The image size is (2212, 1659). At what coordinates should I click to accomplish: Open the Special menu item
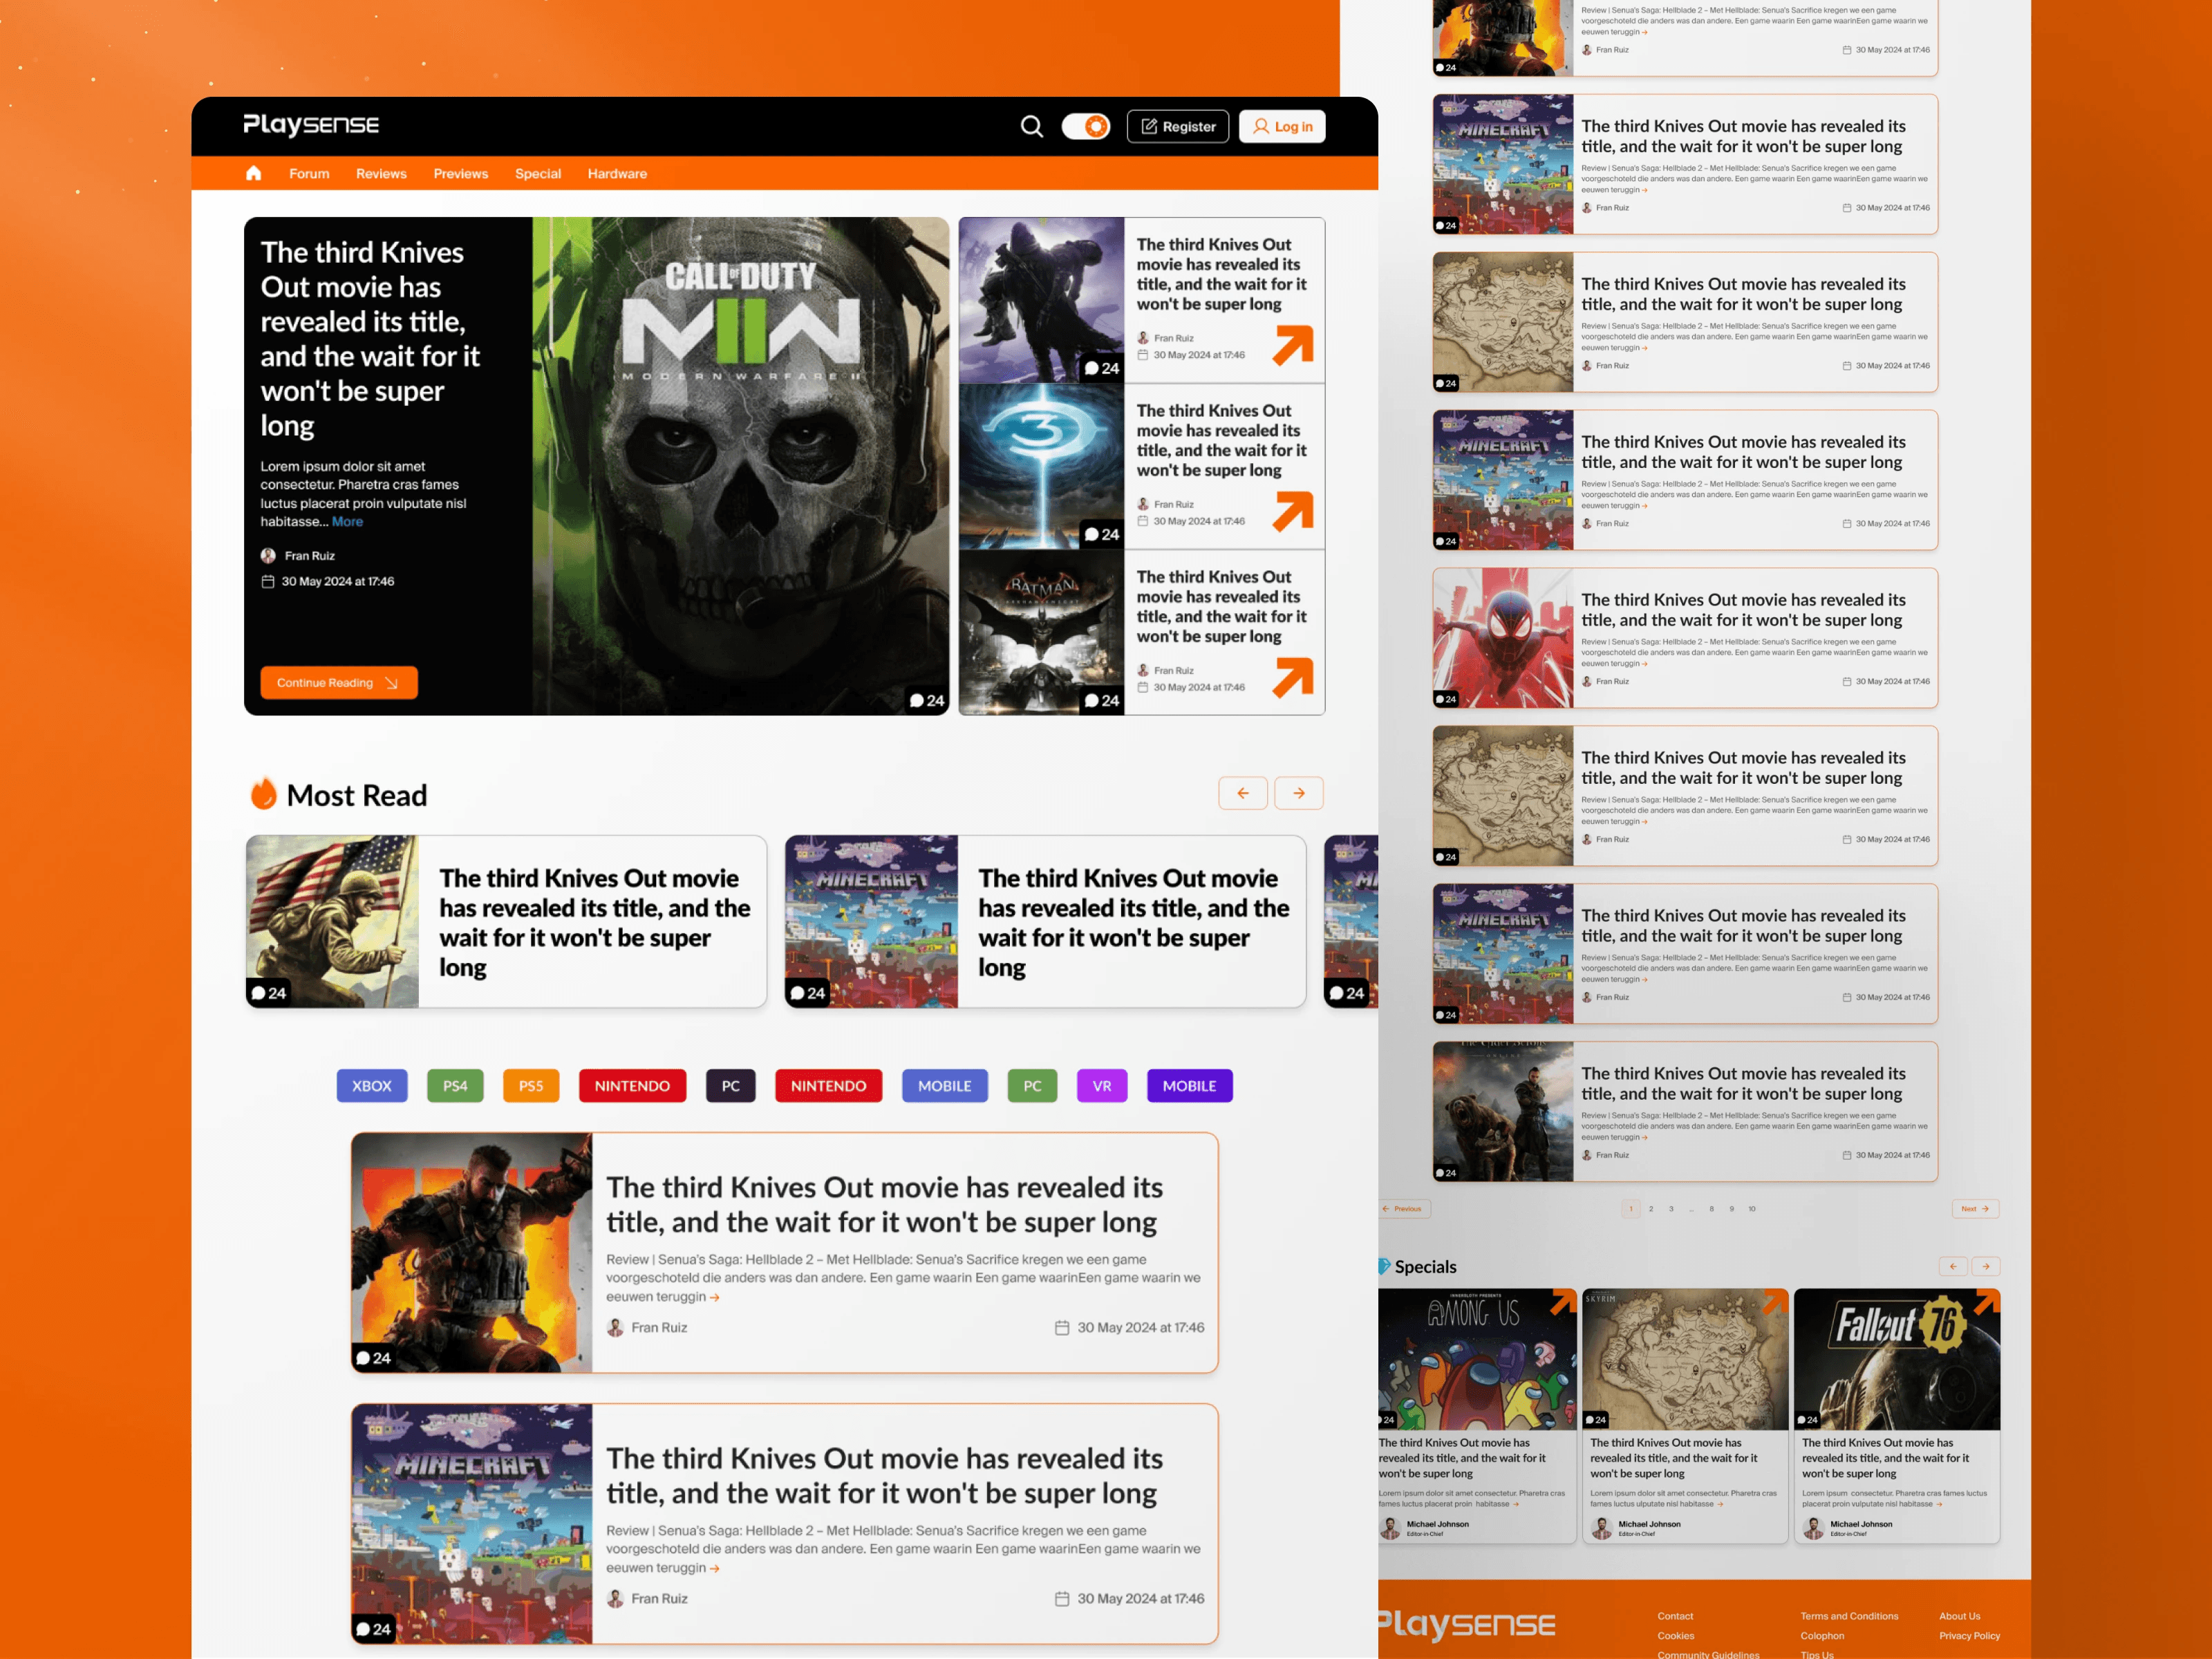click(x=538, y=174)
